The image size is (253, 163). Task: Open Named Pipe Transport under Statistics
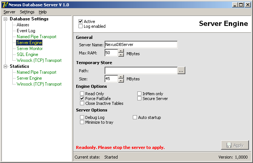pyautogui.click(x=36, y=72)
